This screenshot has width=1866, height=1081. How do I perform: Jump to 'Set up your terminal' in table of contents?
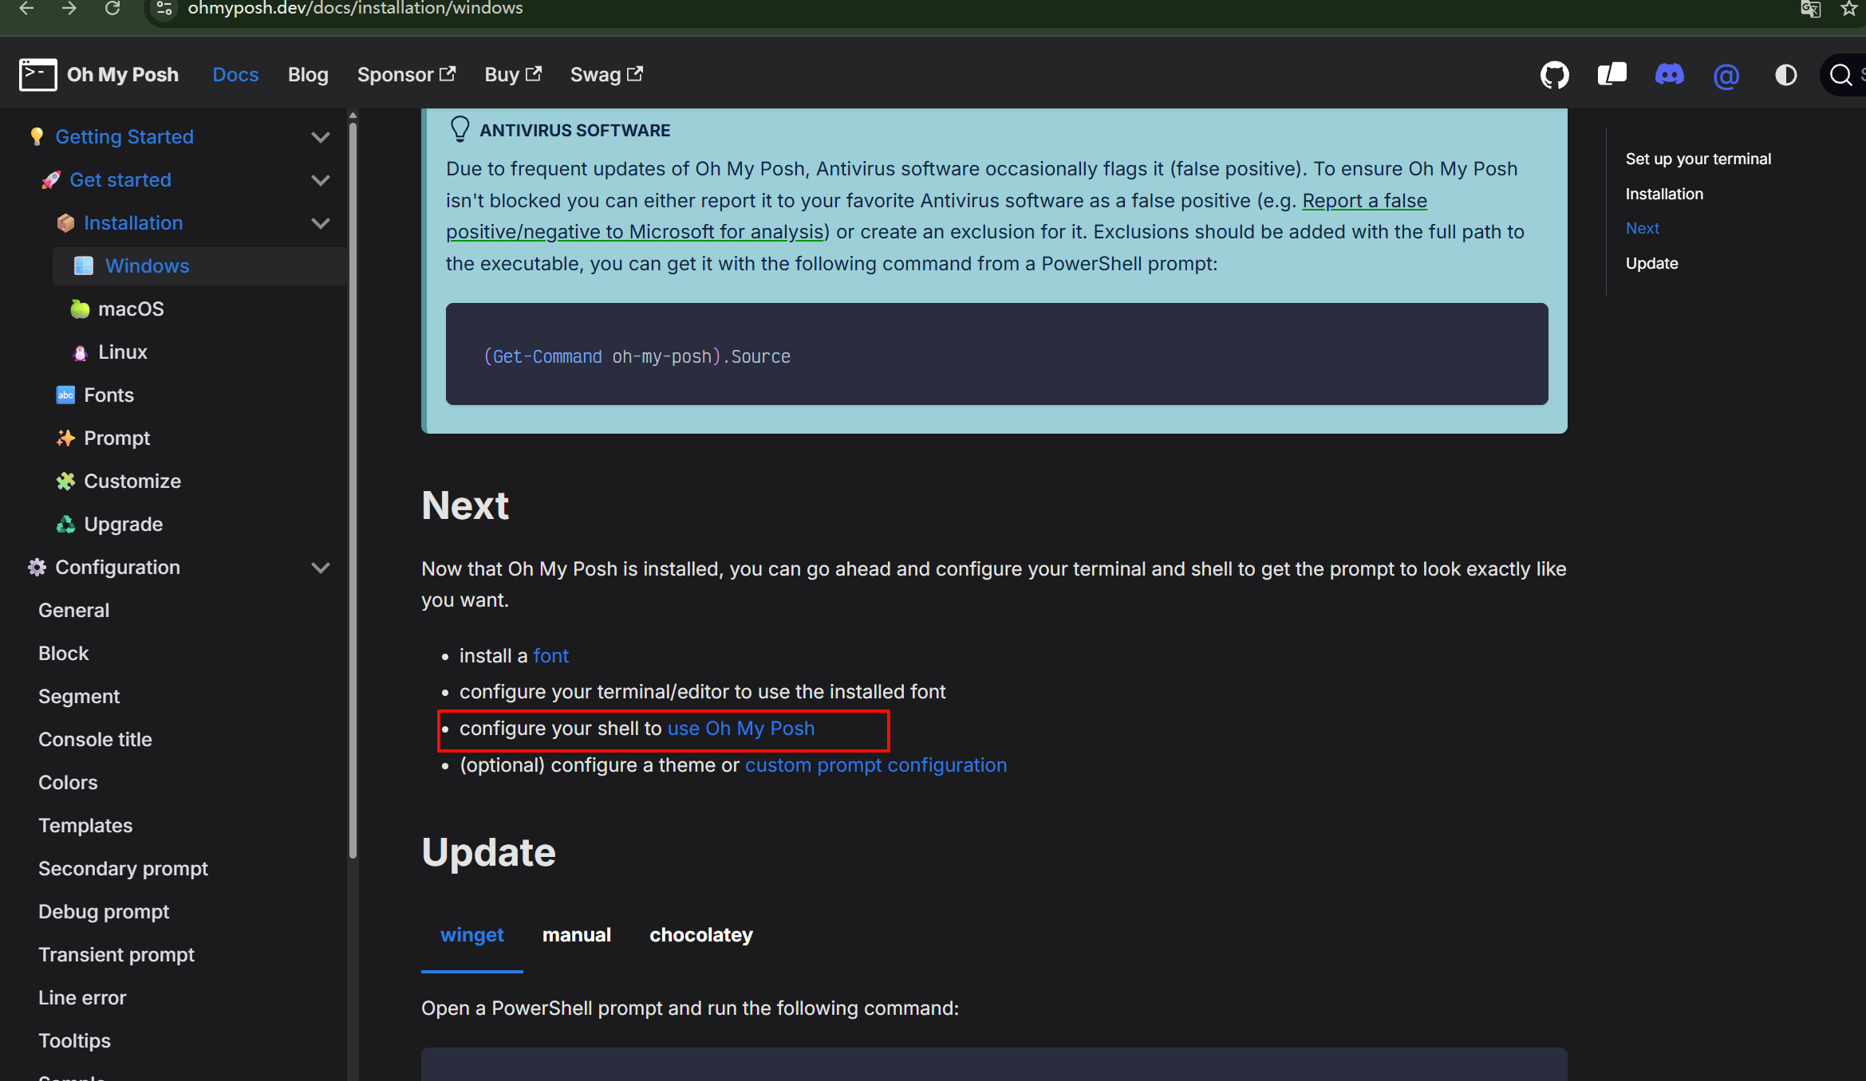point(1698,159)
